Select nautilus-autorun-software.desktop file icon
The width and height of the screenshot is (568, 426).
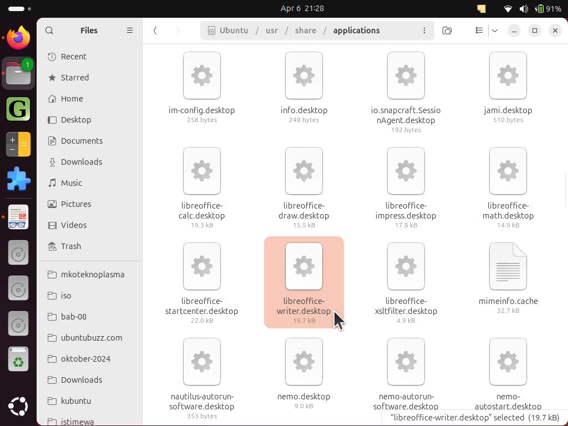point(202,362)
